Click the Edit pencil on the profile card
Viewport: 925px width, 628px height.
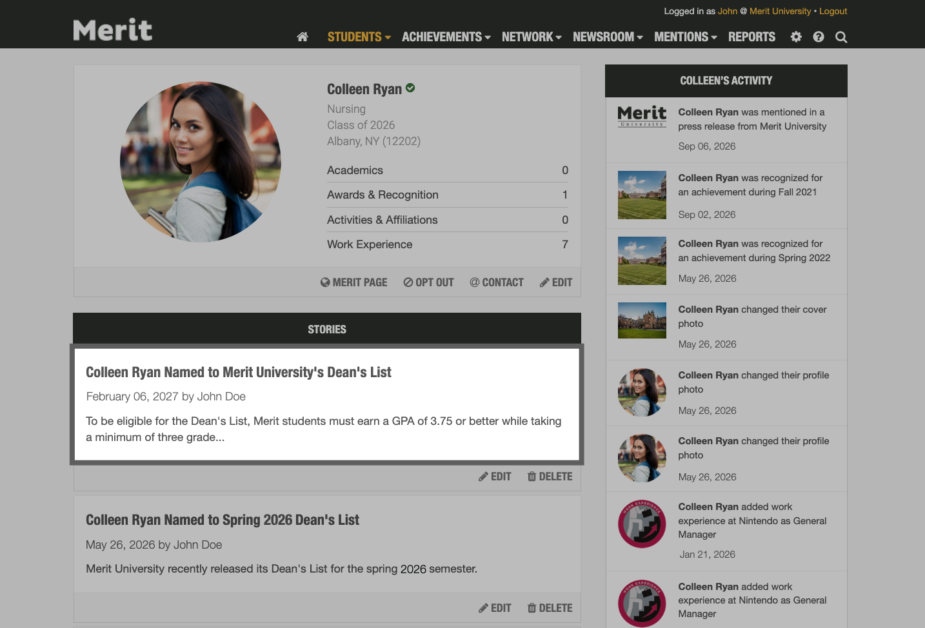point(544,282)
